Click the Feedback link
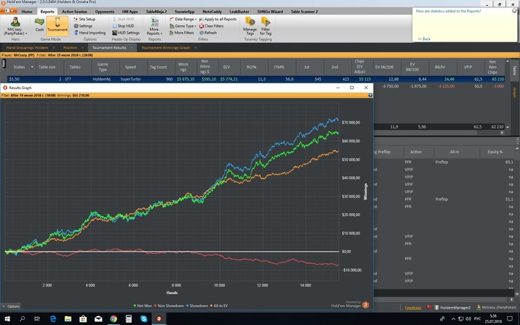The width and height of the screenshot is (520, 325). tap(413, 308)
